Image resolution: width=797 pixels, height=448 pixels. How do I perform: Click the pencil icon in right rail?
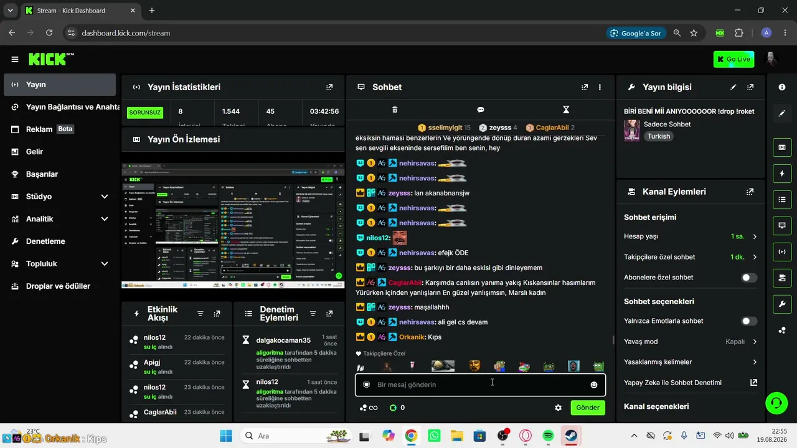point(782,113)
